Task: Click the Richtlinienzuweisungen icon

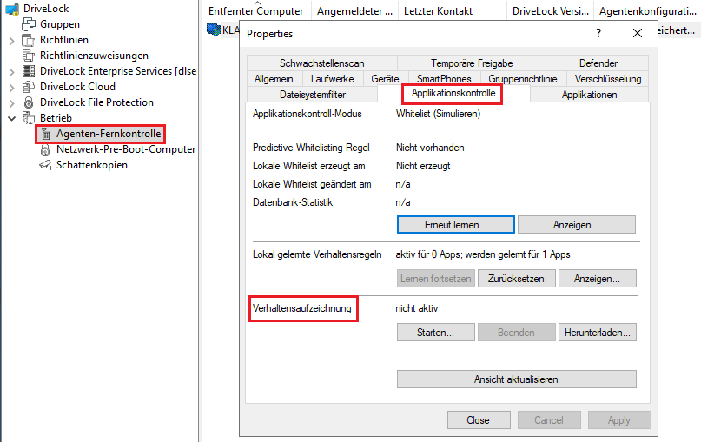Action: (x=29, y=56)
